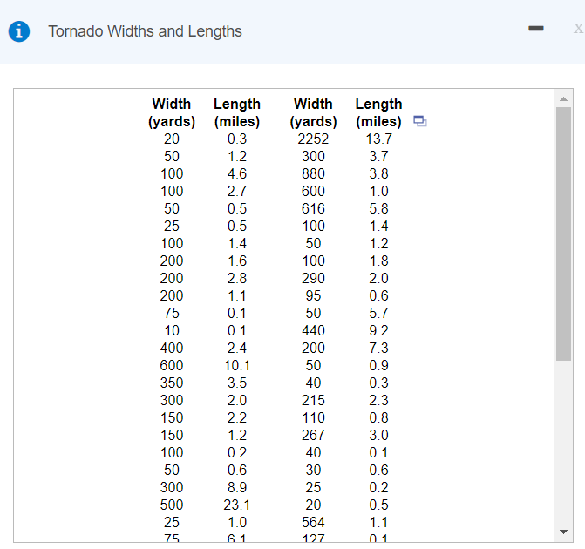Click width value 30

point(313,471)
